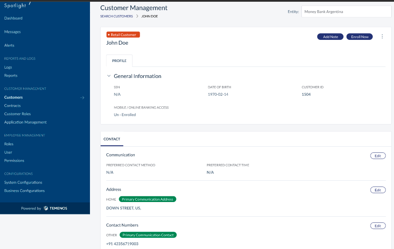Edit the Address section
Viewport: 394px width, 249px height.
[378, 190]
